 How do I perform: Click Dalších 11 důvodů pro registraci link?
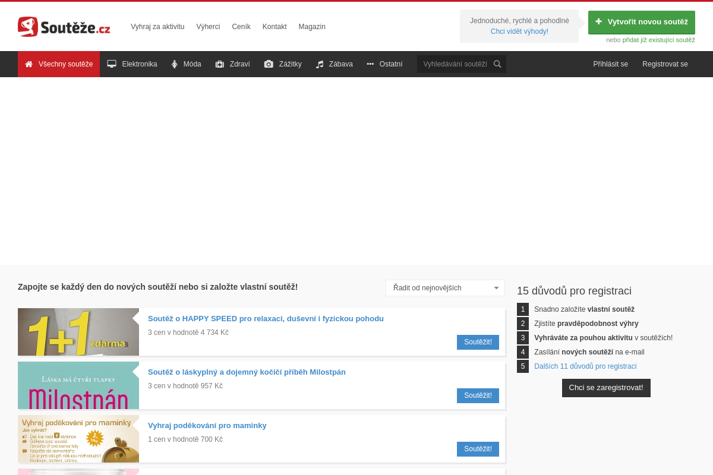[585, 366]
